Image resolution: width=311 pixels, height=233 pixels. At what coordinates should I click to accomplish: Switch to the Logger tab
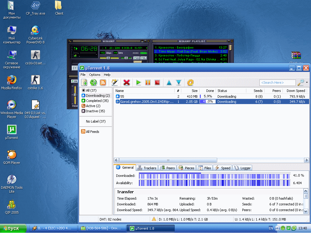pyautogui.click(x=242, y=168)
